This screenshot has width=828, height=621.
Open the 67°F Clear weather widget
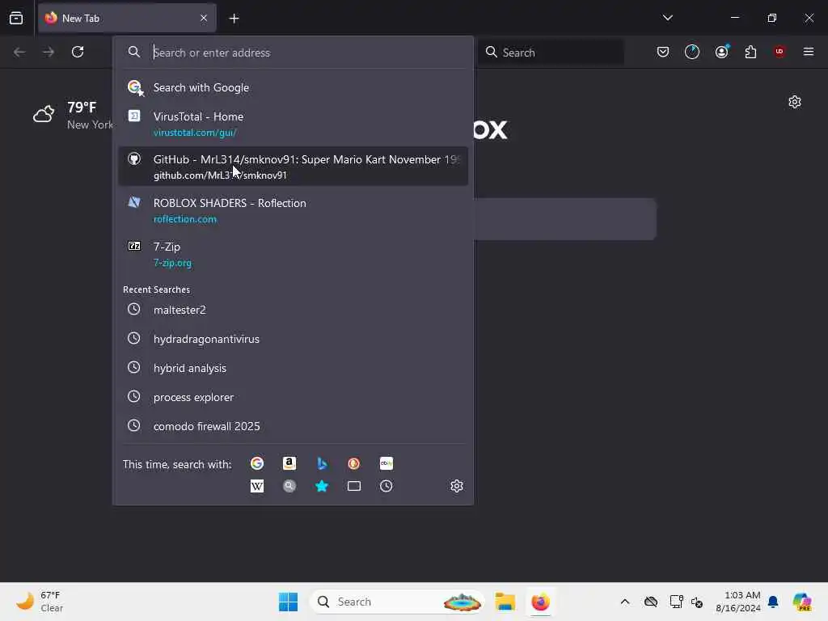tap(39, 602)
